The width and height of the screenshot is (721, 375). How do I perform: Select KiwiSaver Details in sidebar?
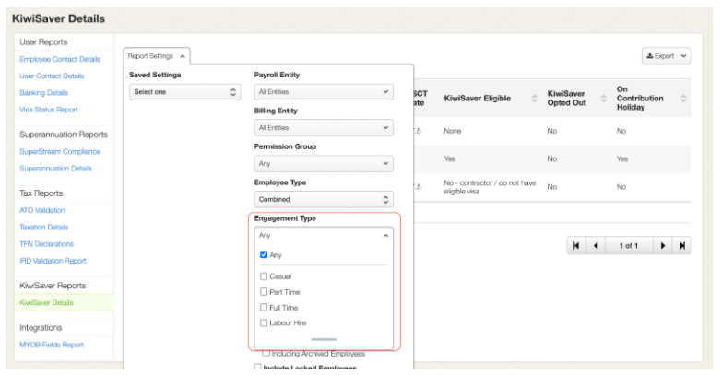[47, 302]
